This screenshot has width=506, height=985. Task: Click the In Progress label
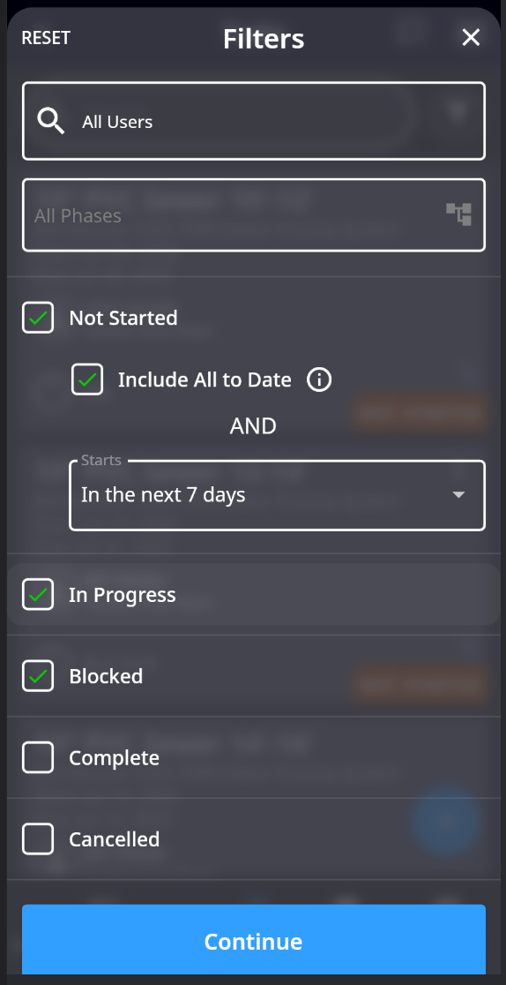tap(123, 595)
